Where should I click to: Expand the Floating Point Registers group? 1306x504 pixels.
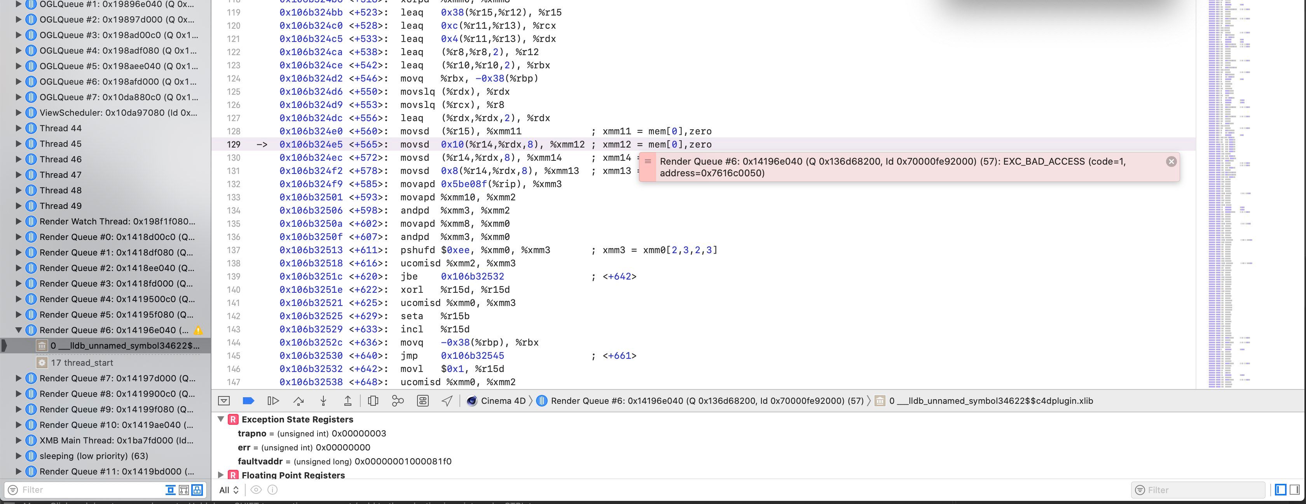click(220, 474)
